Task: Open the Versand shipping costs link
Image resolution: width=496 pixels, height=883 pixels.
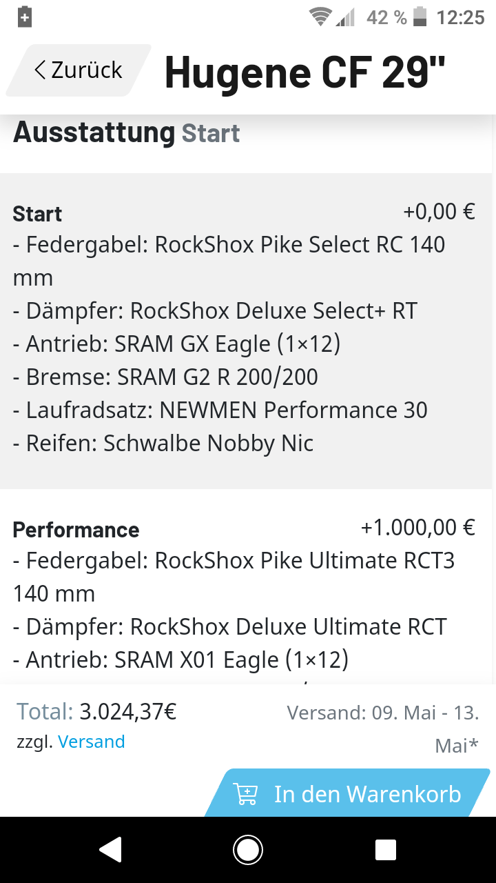Action: tap(92, 742)
